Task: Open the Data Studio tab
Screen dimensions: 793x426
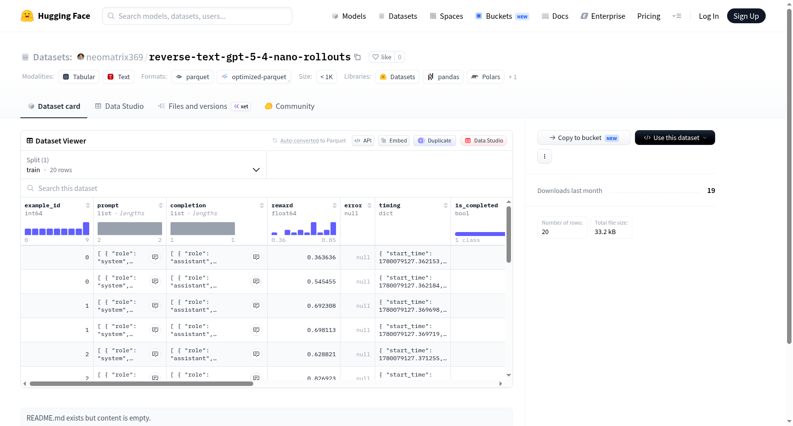Action: point(119,106)
